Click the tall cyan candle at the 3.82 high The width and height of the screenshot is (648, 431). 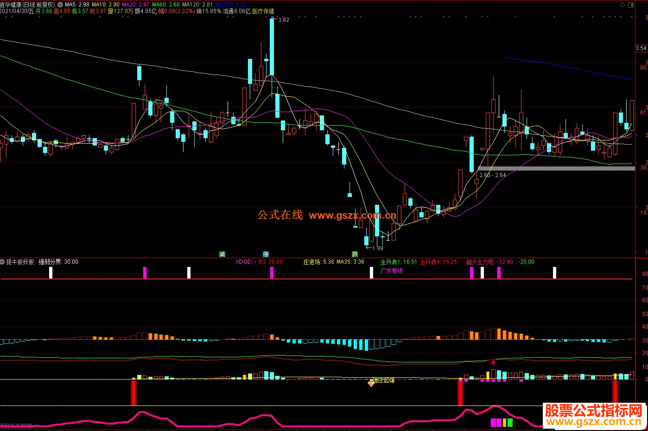click(x=272, y=46)
